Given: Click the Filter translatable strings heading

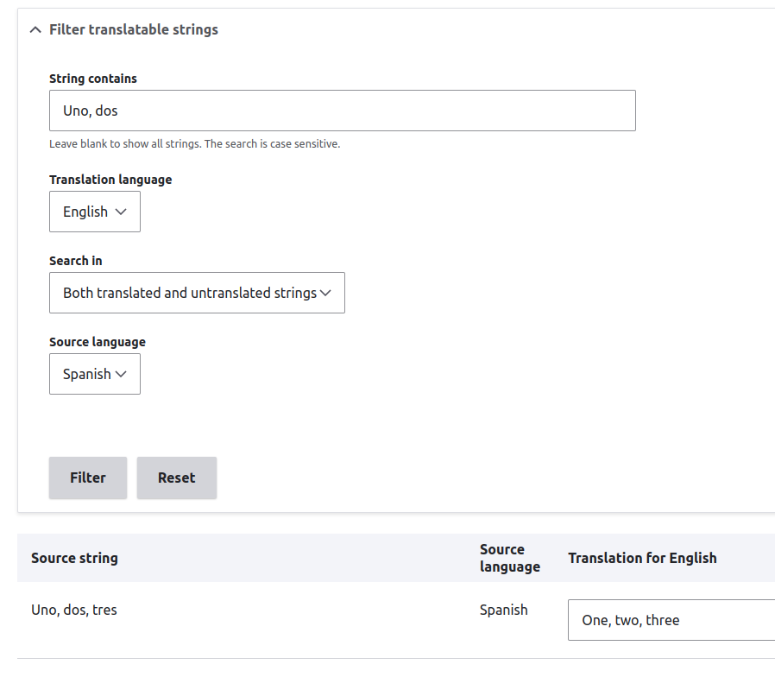Looking at the screenshot, I should (134, 29).
